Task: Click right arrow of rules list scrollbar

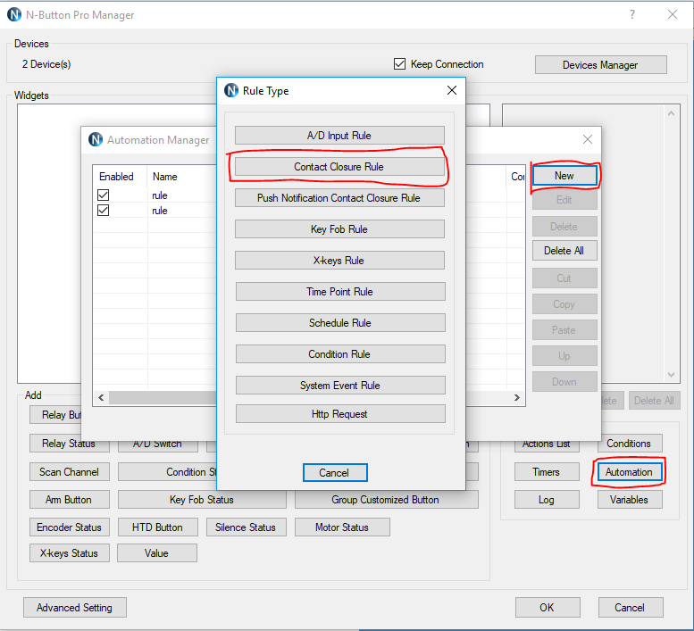Action: pyautogui.click(x=516, y=397)
